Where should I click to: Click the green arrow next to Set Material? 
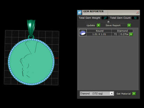(x=134, y=94)
